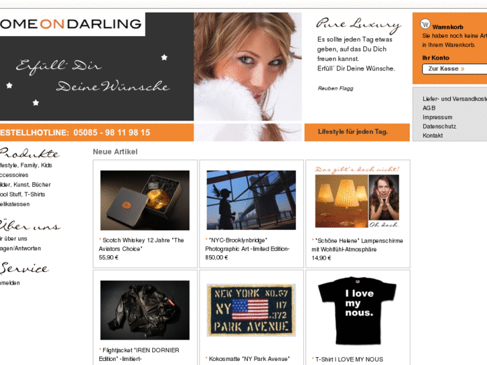Open the Zur Kasse checkout button

pos(455,69)
